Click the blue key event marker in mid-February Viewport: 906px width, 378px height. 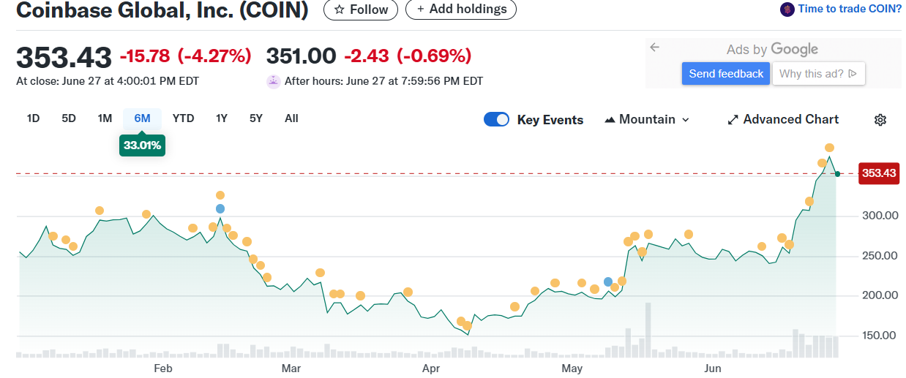220,209
